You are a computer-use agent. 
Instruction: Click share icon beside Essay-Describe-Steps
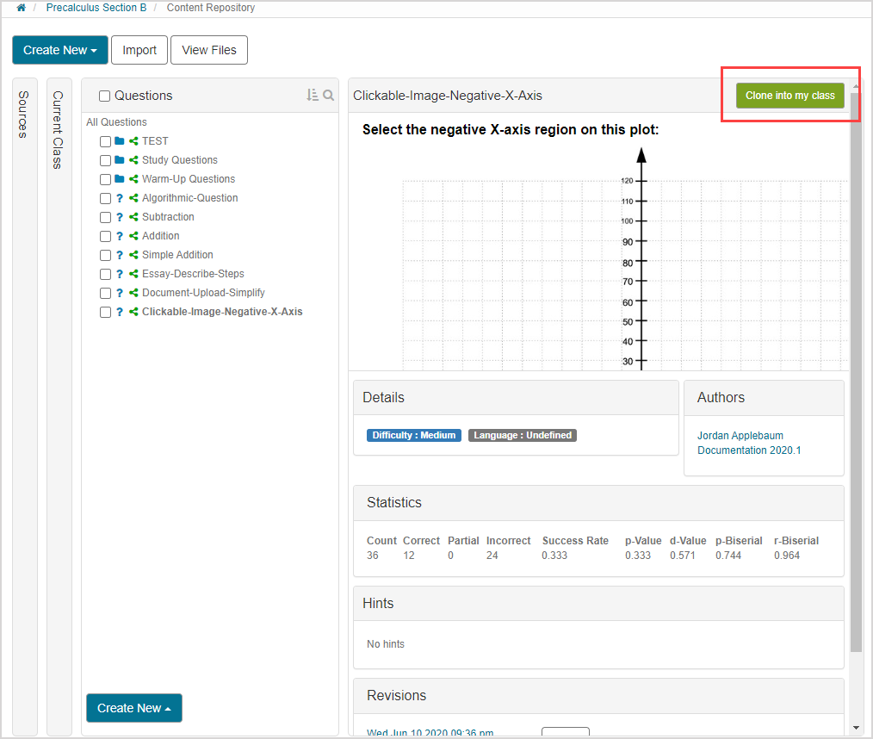133,274
